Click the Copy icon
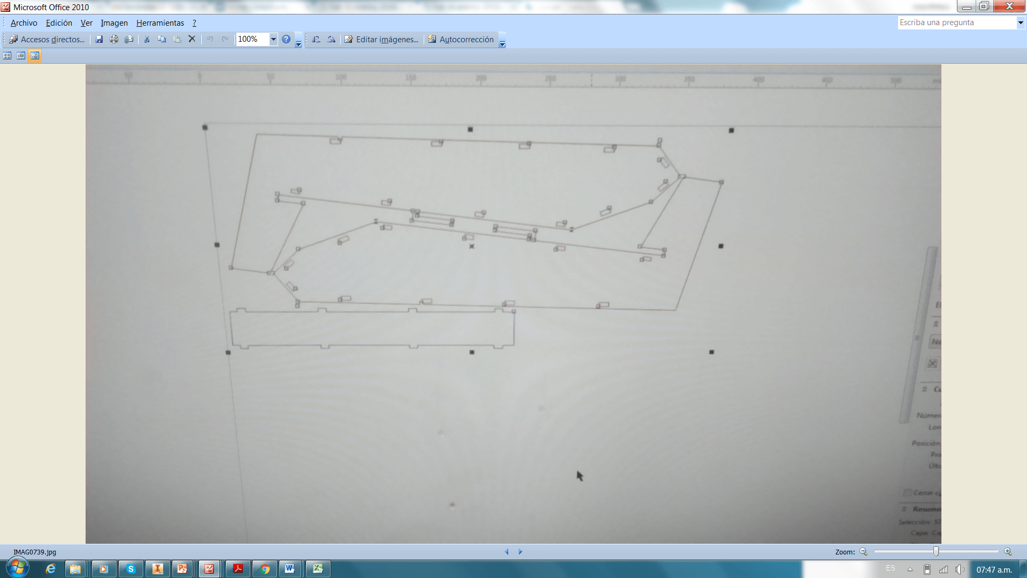Screen dimensions: 1027x578 click(x=162, y=39)
